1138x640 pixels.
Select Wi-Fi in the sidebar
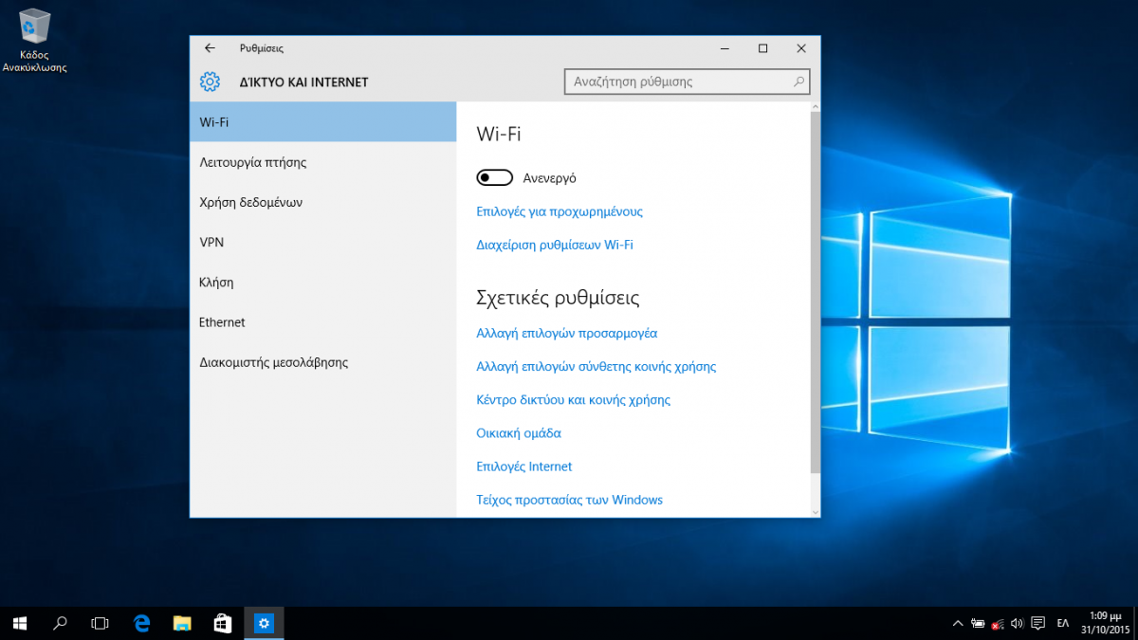pyautogui.click(x=323, y=122)
